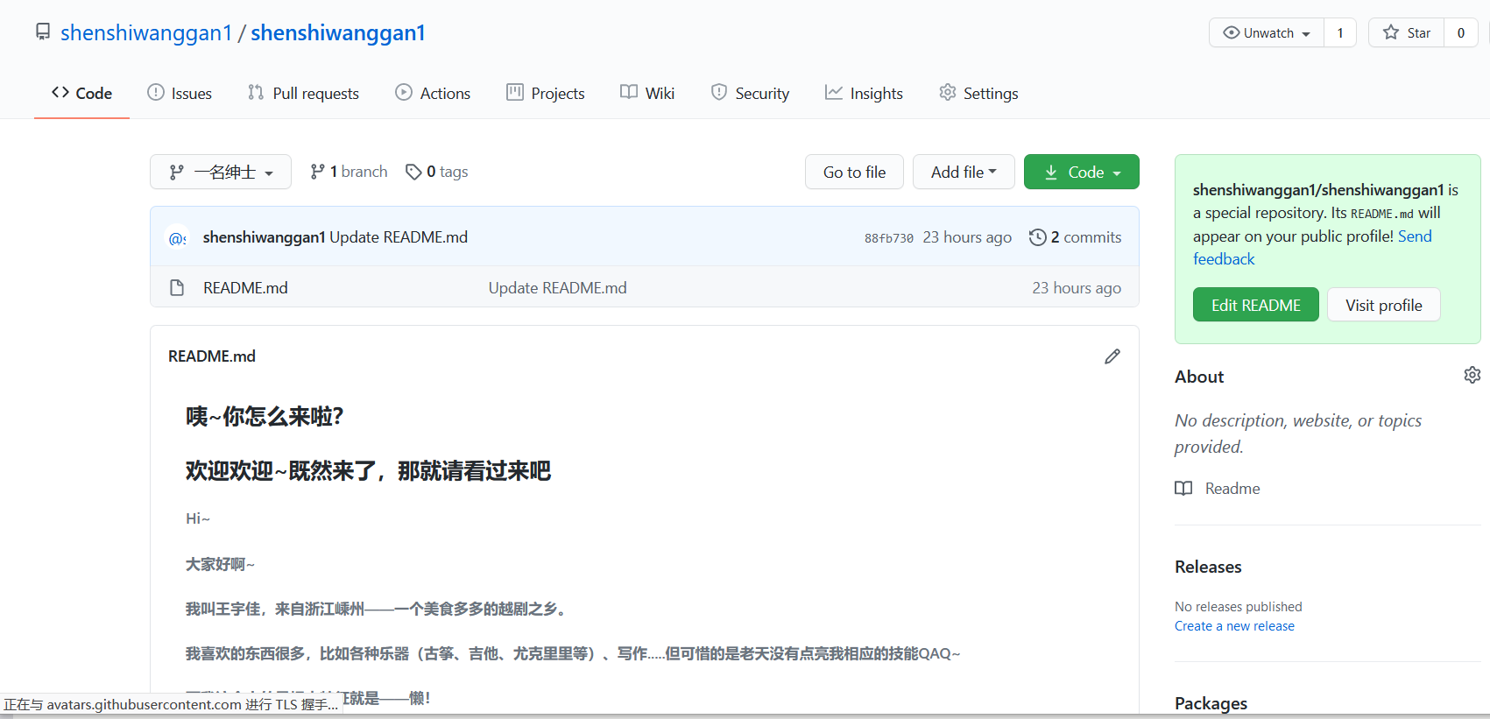Click the About heading
The width and height of the screenshot is (1490, 719).
(1199, 377)
